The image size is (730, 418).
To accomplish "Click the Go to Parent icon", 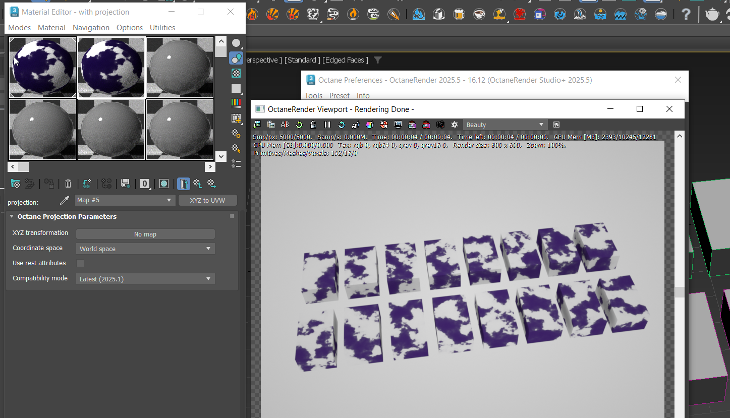I will [x=198, y=184].
